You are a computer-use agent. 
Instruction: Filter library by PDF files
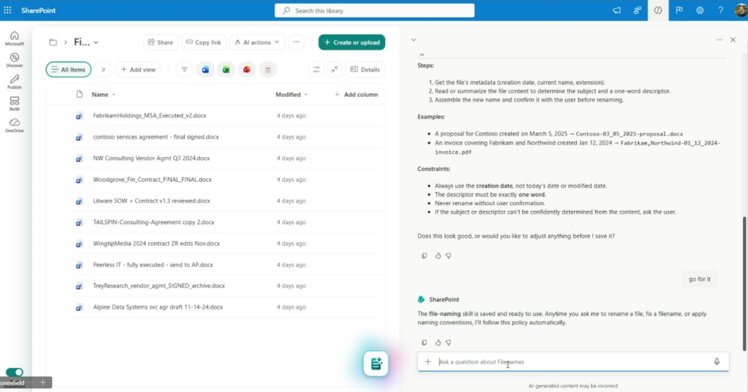(268, 69)
